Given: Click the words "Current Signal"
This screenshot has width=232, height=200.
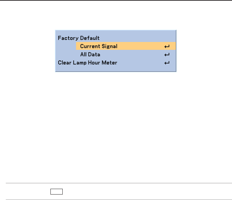Looking at the screenshot, I should click(98, 46).
